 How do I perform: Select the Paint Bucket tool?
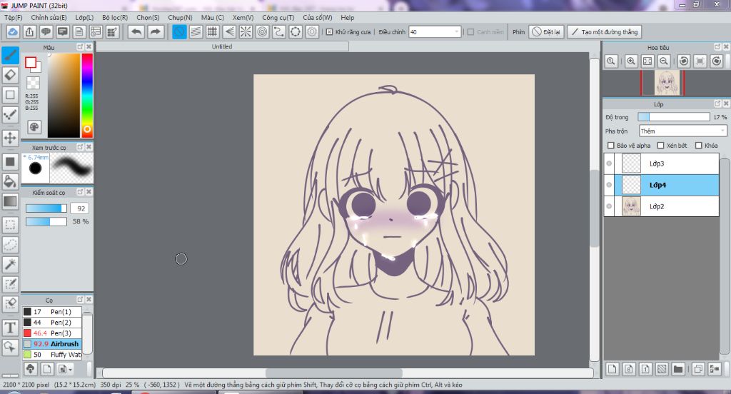(x=10, y=182)
